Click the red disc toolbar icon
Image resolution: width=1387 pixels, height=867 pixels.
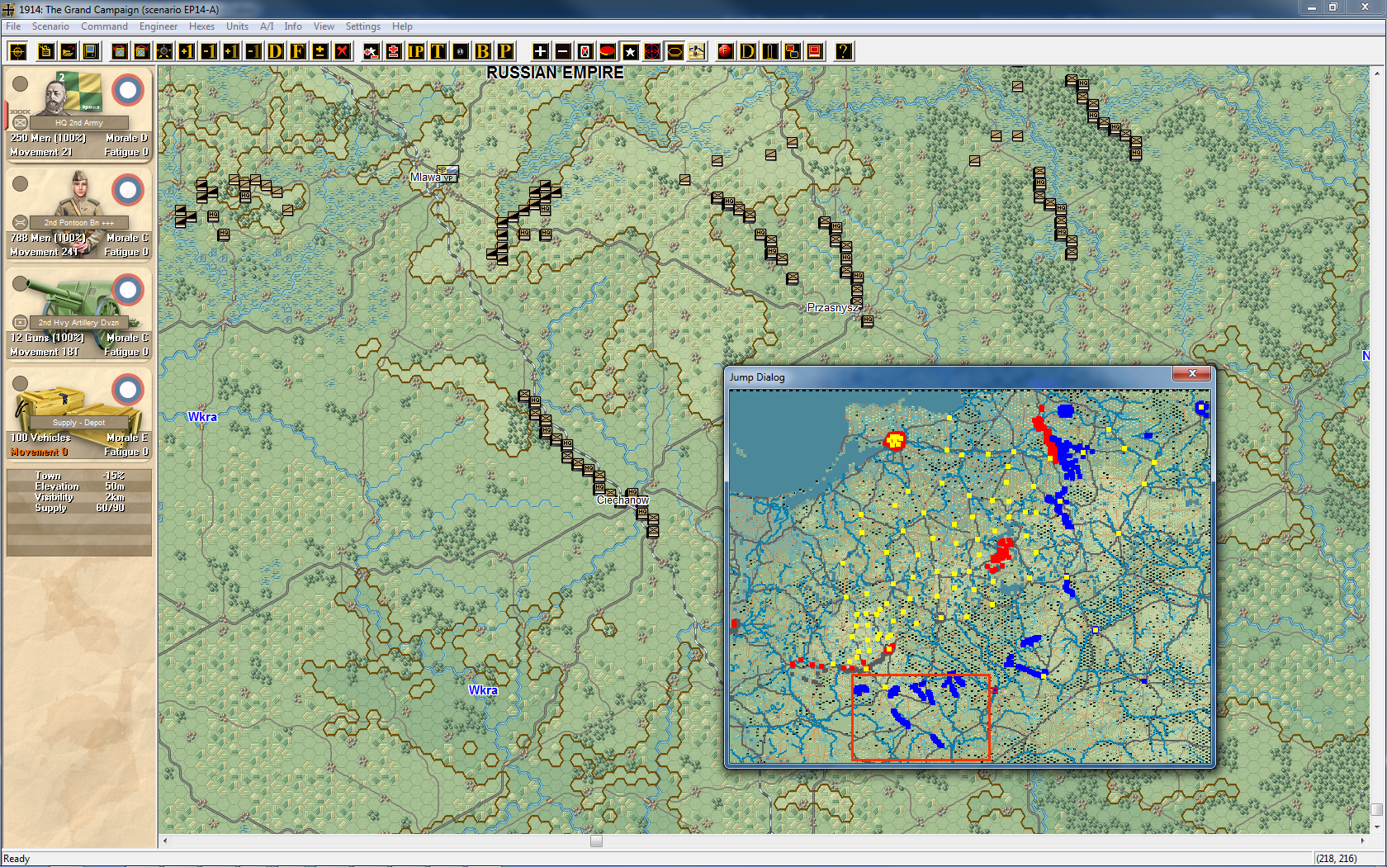[x=608, y=51]
